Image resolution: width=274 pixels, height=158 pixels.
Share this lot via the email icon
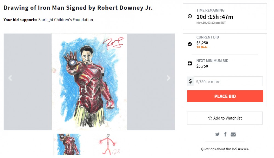tap(233, 134)
